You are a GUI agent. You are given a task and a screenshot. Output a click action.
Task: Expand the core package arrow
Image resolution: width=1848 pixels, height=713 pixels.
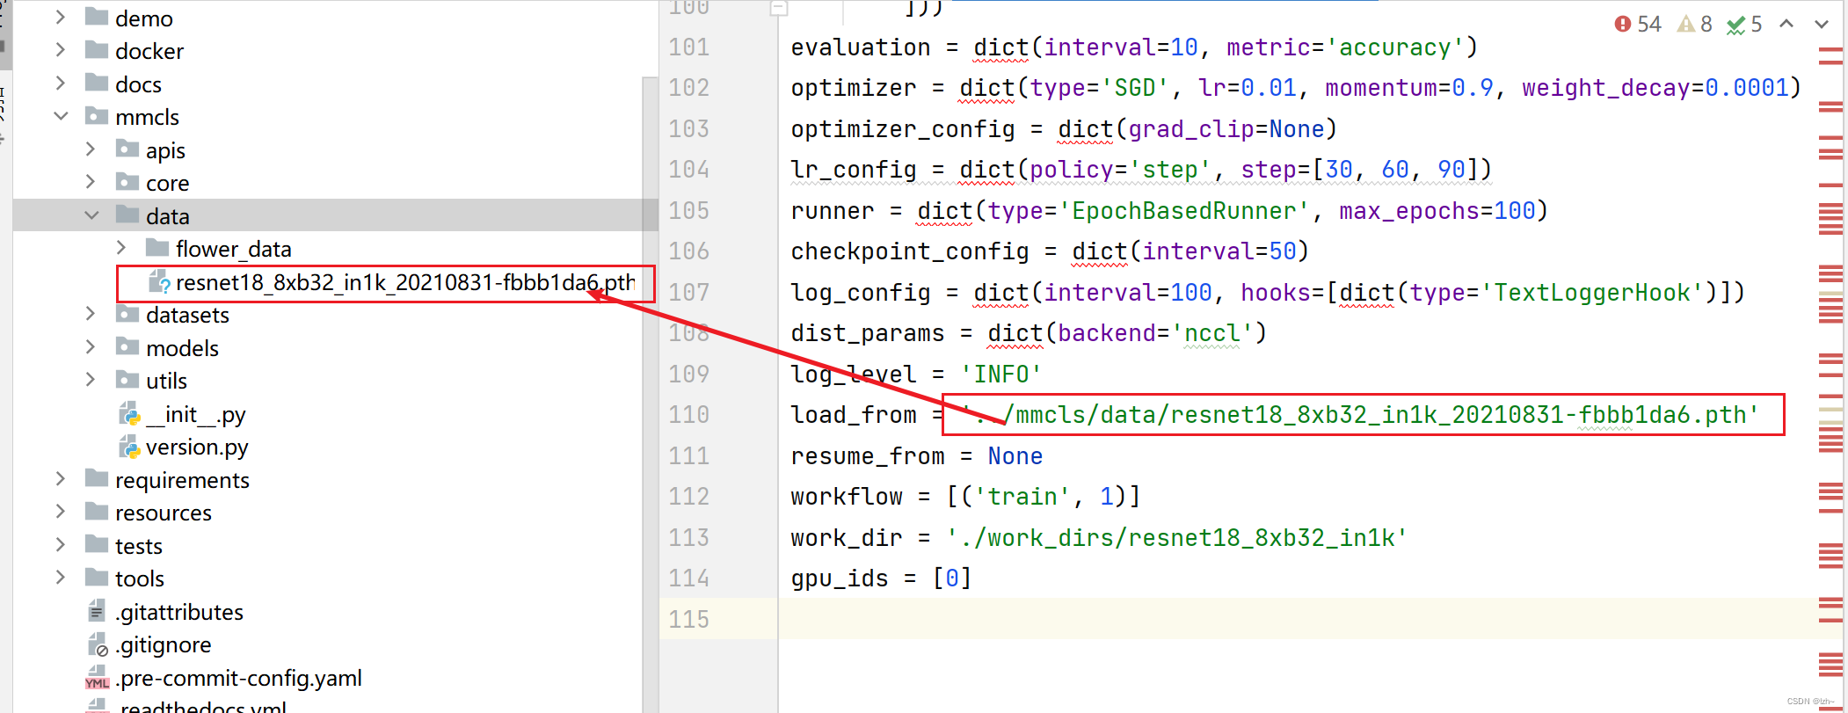91,182
